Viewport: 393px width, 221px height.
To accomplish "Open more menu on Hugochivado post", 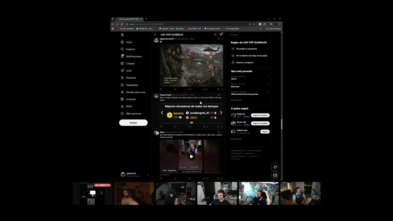I will (x=222, y=95).
